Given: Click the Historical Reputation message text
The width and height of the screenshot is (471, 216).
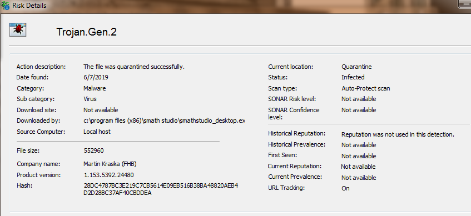Looking at the screenshot, I should [x=398, y=135].
